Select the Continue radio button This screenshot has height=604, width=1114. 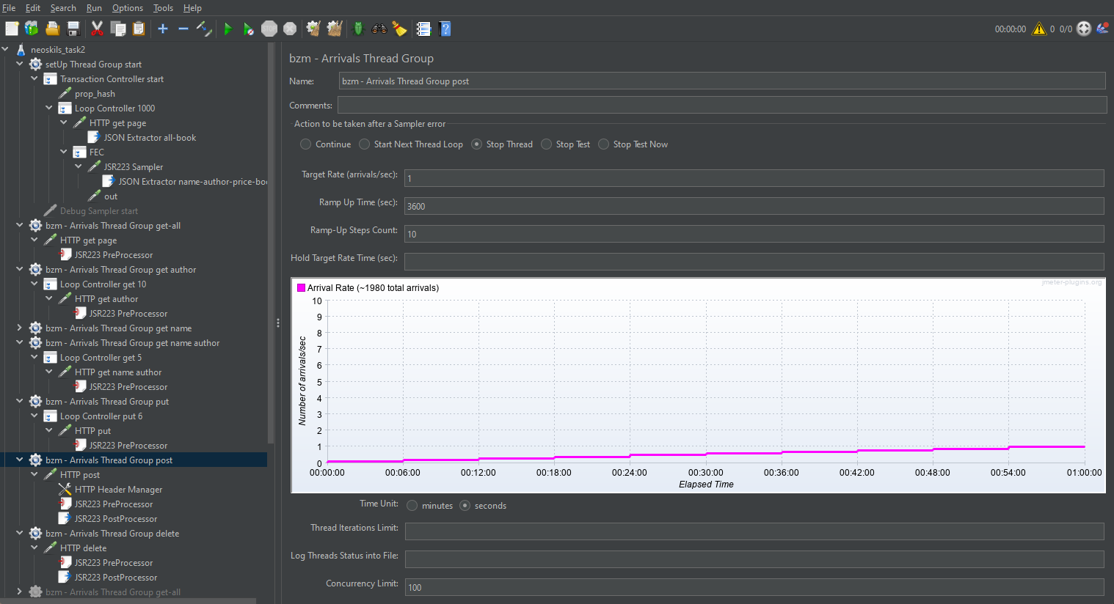[x=306, y=144]
